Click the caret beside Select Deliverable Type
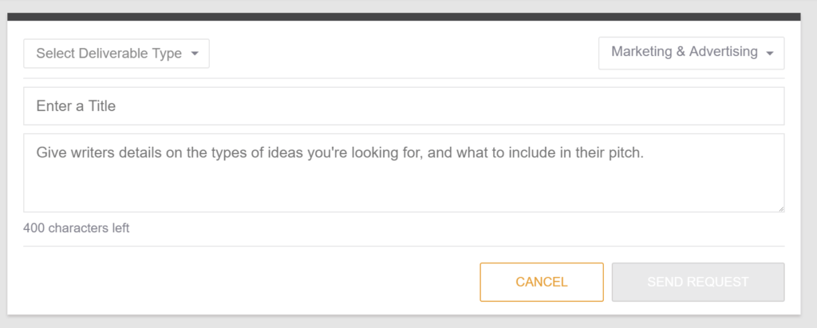817x328 pixels. click(195, 54)
